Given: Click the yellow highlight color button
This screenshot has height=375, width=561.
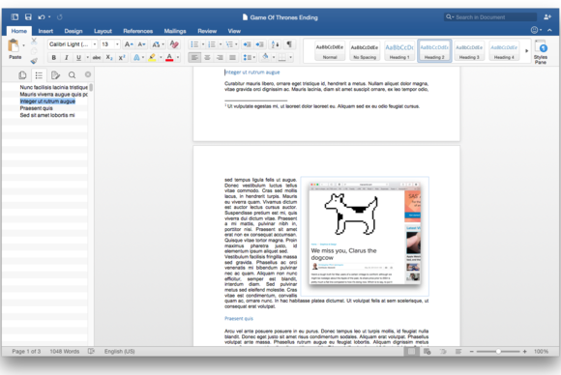Looking at the screenshot, I should pos(153,58).
